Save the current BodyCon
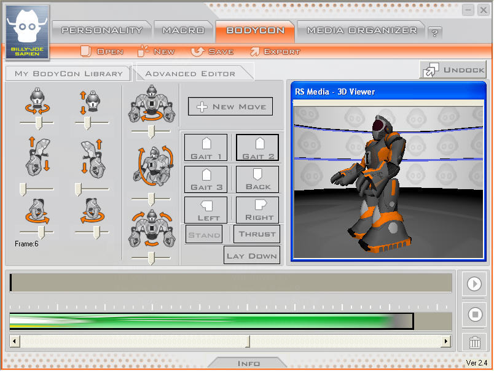This screenshot has width=494, height=371. click(x=213, y=52)
